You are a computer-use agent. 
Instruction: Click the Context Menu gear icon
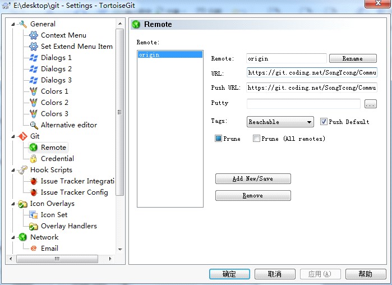pyautogui.click(x=34, y=35)
